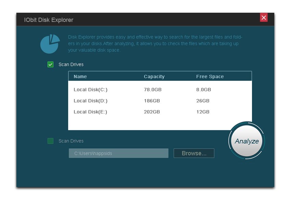Focus the C:\Users\happsids path field
The height and width of the screenshot is (205, 291).
pyautogui.click(x=118, y=153)
